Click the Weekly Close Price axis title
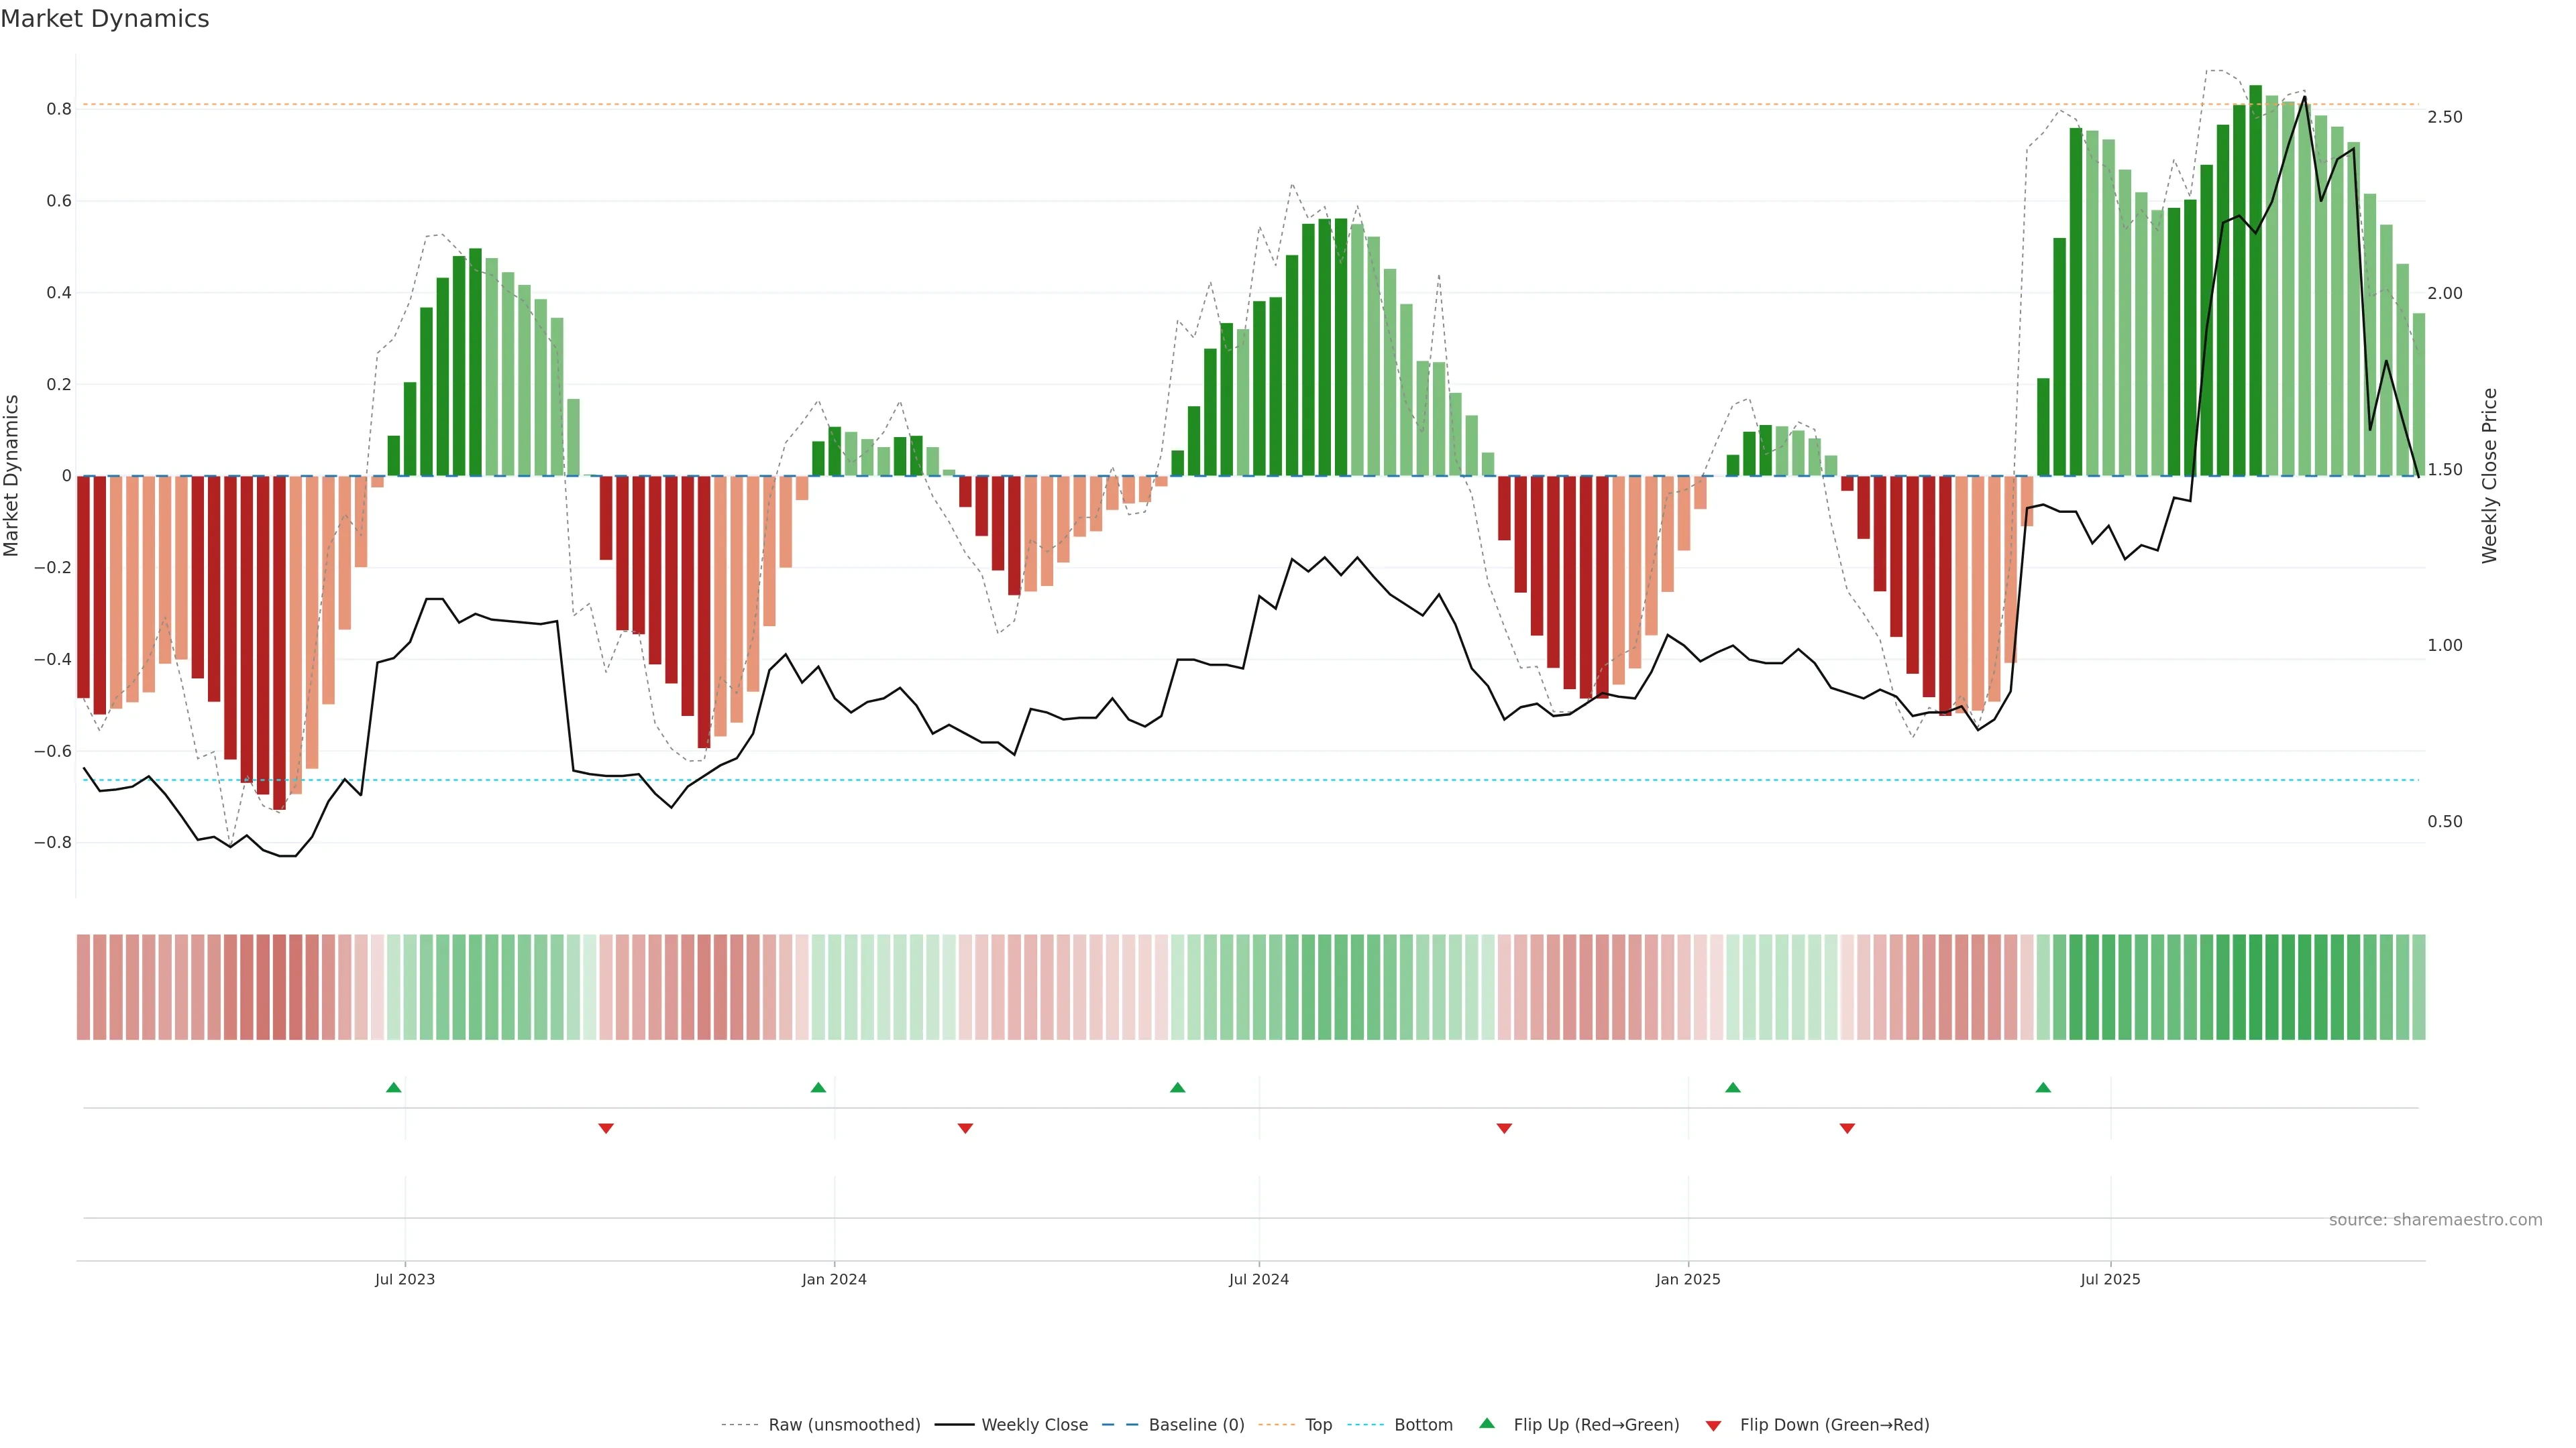Screen dimensions: 2576x1448 coord(2489,476)
